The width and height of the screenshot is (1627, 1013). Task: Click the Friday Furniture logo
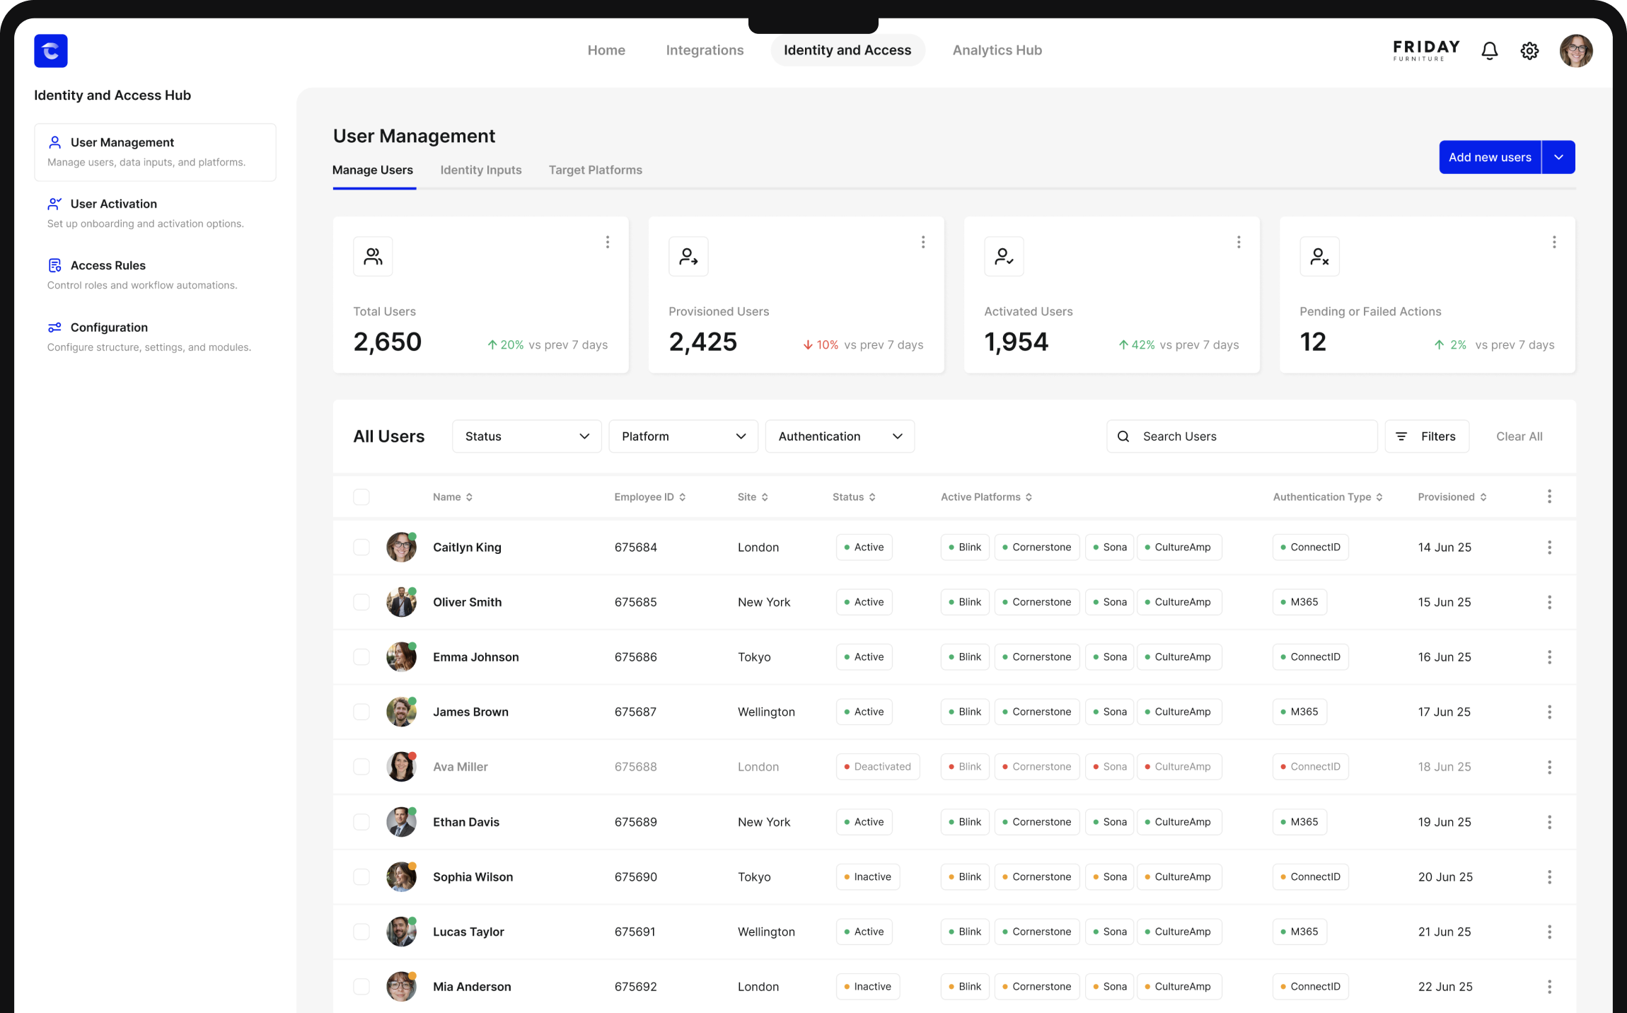1426,50
